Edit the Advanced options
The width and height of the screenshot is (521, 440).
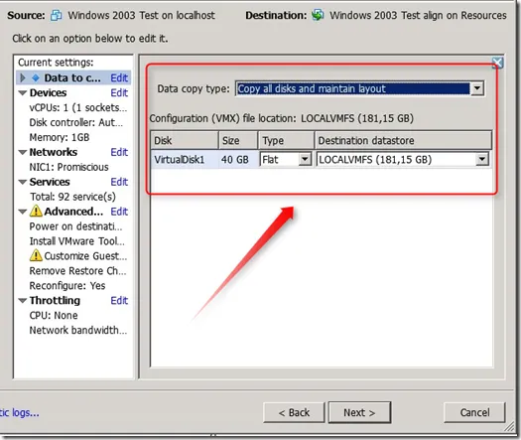[x=119, y=212]
